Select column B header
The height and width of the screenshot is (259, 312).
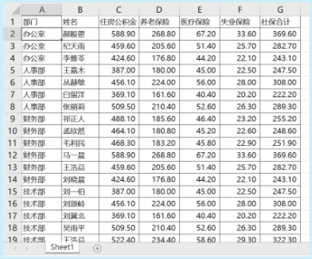80,10
